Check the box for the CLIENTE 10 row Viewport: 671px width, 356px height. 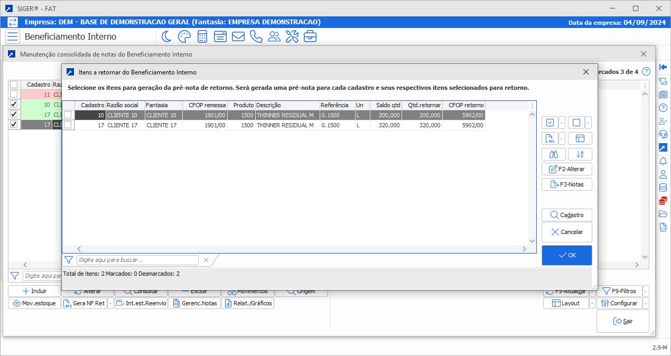68,115
